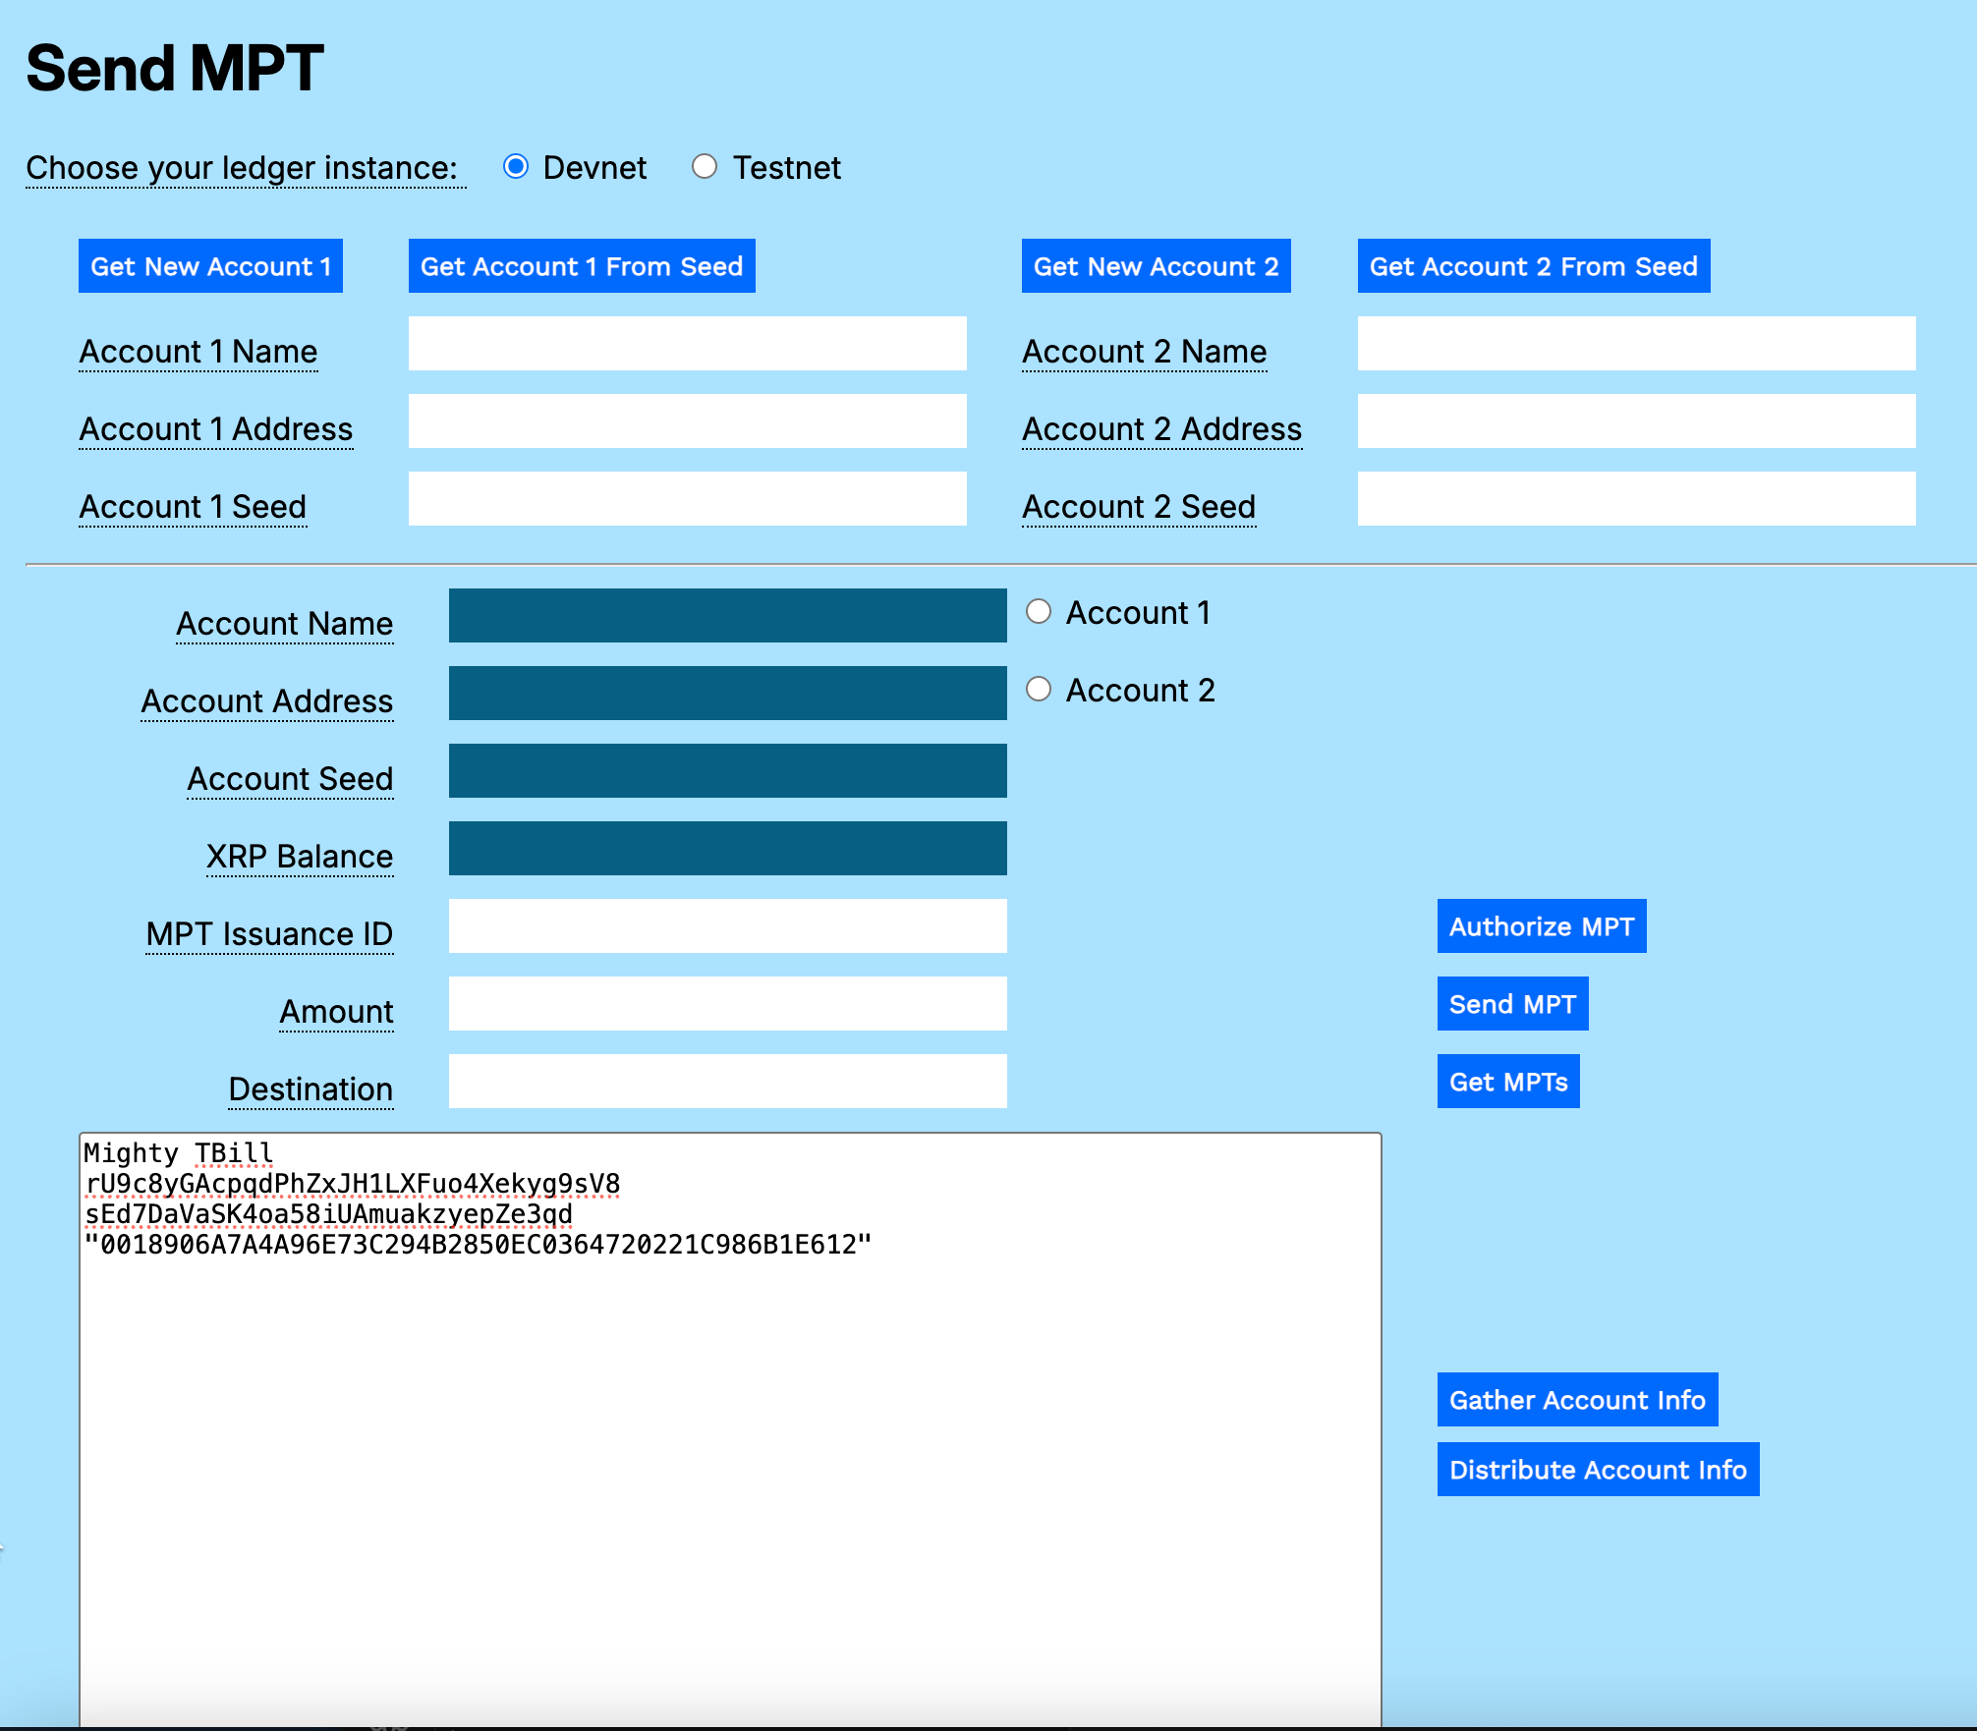Click the Gather Account Info button

[x=1577, y=1399]
